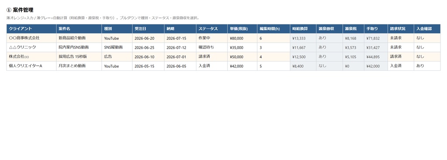Click the 採用広告 15秒版 project cell
The height and width of the screenshot is (160, 447).
point(79,56)
